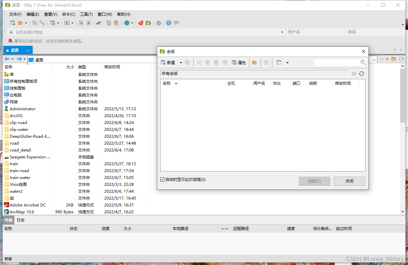Viewport: 408px width, 265px height.
Task: Click the paste clipboard icon in main toolbar
Action: [116, 23]
